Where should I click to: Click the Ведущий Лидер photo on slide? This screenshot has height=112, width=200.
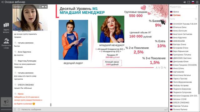coord(73,40)
